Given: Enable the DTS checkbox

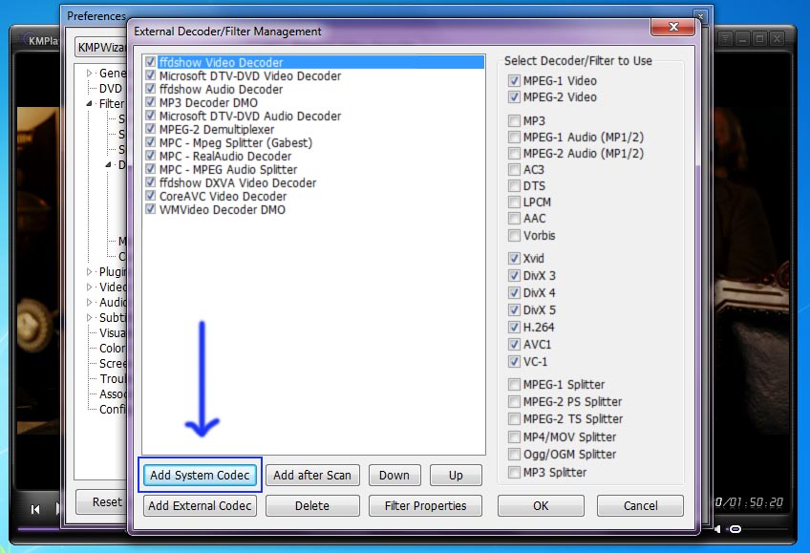Looking at the screenshot, I should pos(514,186).
